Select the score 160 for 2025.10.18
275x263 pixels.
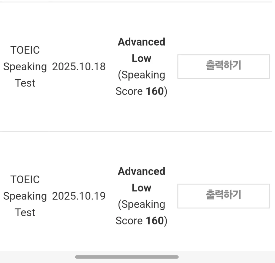point(155,92)
